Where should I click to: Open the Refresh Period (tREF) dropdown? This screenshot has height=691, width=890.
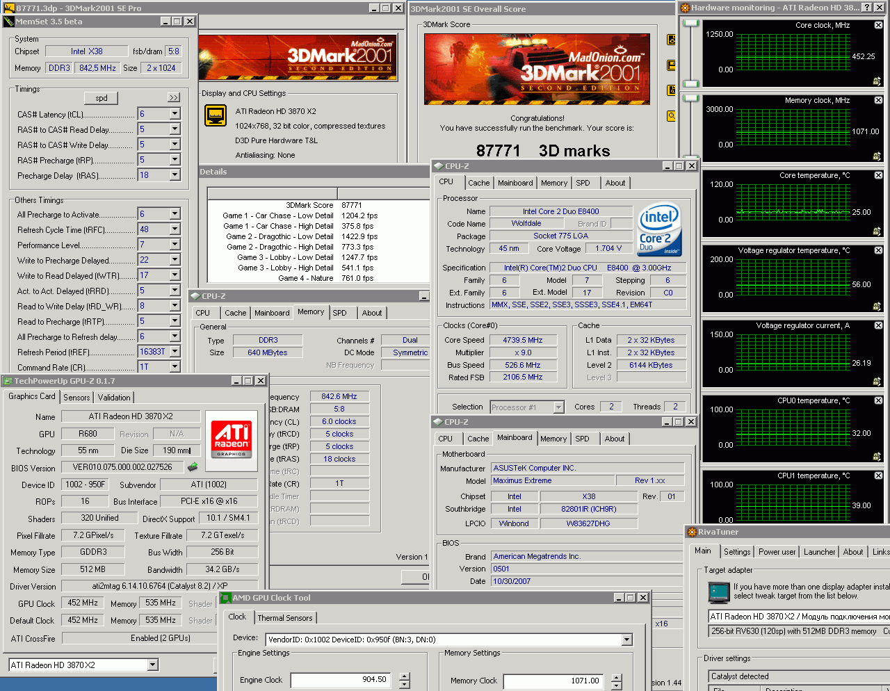175,352
